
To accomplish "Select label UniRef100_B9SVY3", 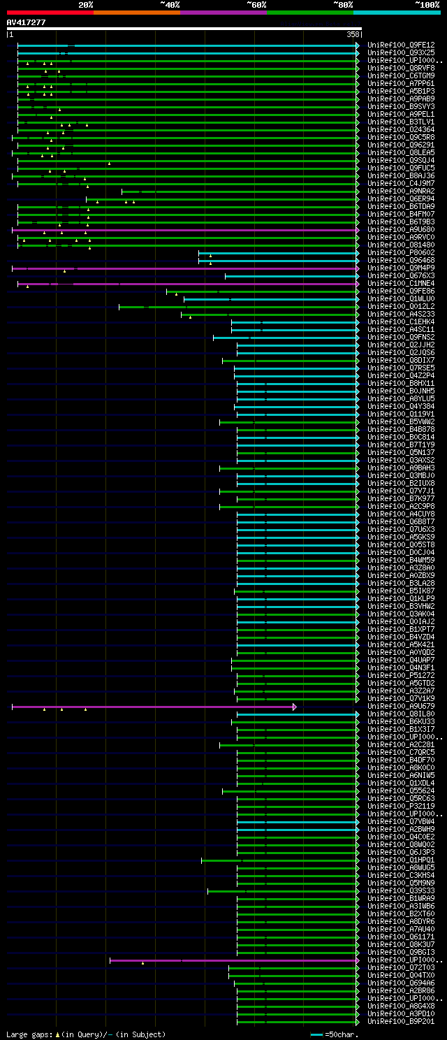I will click(x=401, y=106).
